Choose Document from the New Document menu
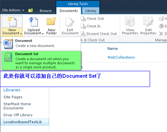The width and height of the screenshot is (167, 132). point(41,44)
